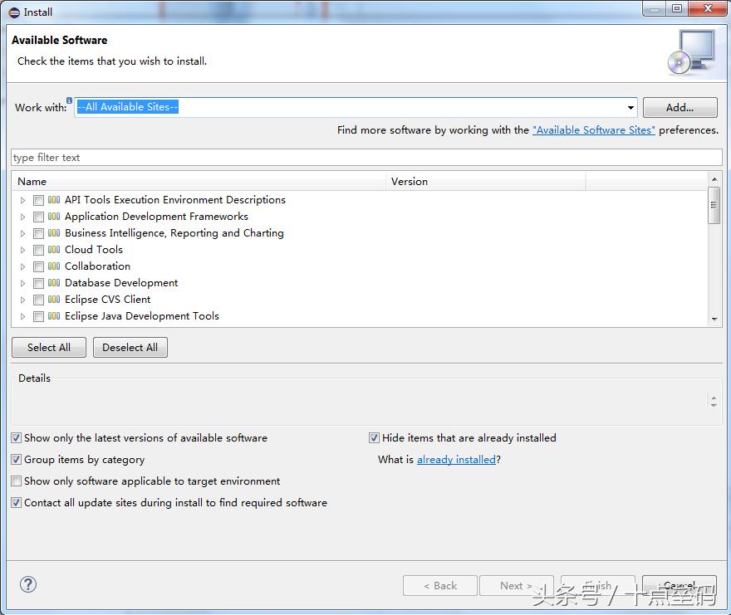
Task: Expand the Eclipse Java Development Tools node
Action: click(23, 316)
